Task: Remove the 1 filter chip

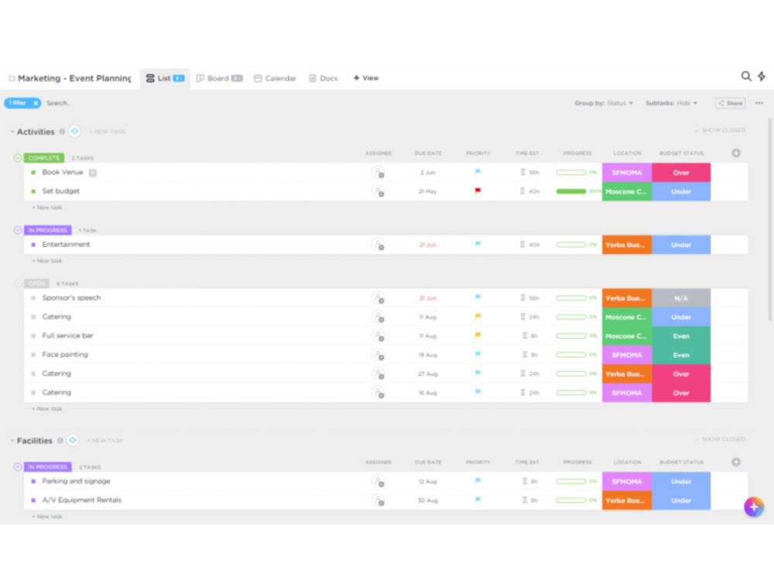Action: tap(36, 103)
